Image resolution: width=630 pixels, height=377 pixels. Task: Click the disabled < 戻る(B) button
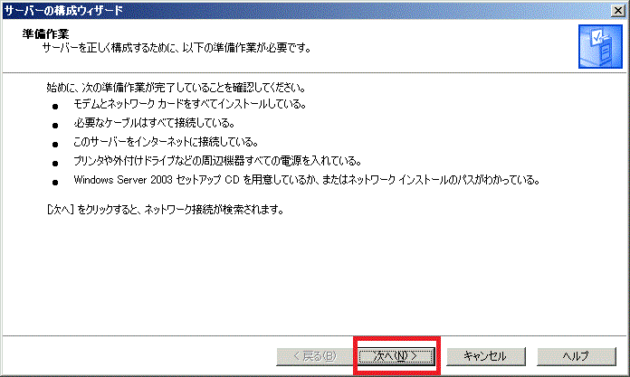click(x=315, y=356)
